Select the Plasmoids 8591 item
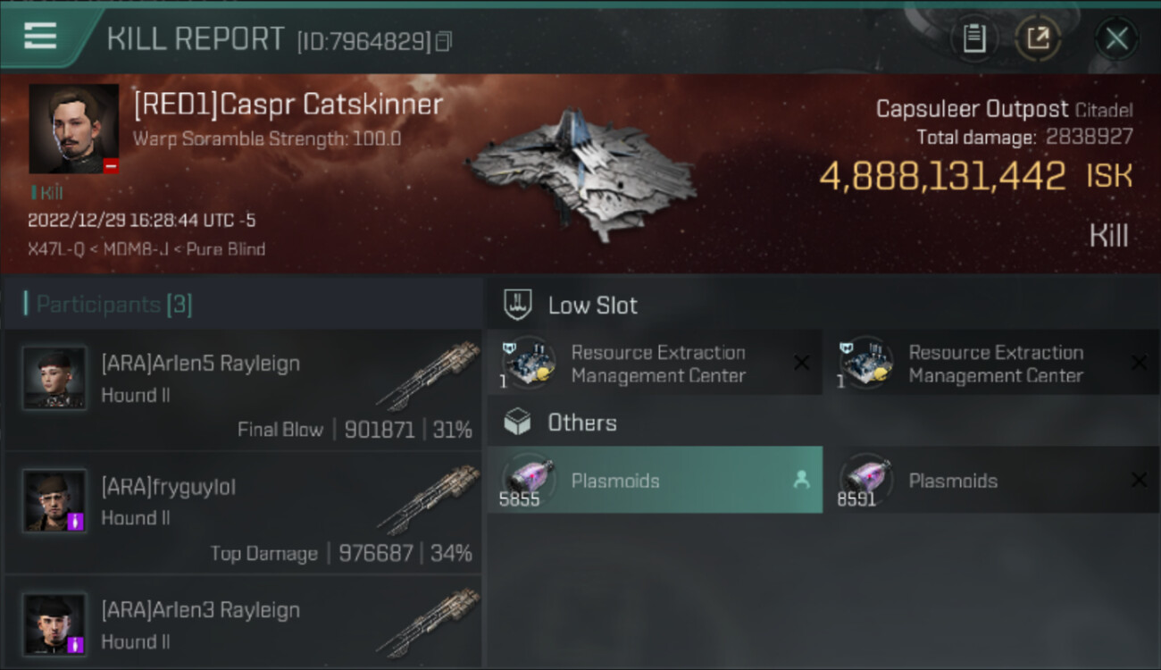1161x670 pixels. [991, 480]
